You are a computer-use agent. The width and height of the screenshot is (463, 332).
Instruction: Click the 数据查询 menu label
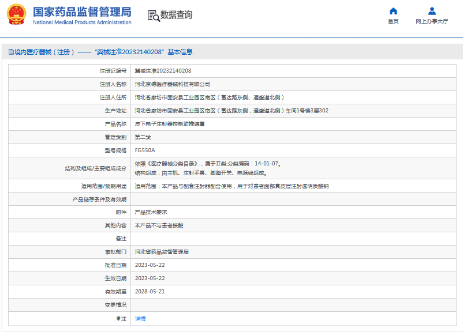pyautogui.click(x=177, y=16)
